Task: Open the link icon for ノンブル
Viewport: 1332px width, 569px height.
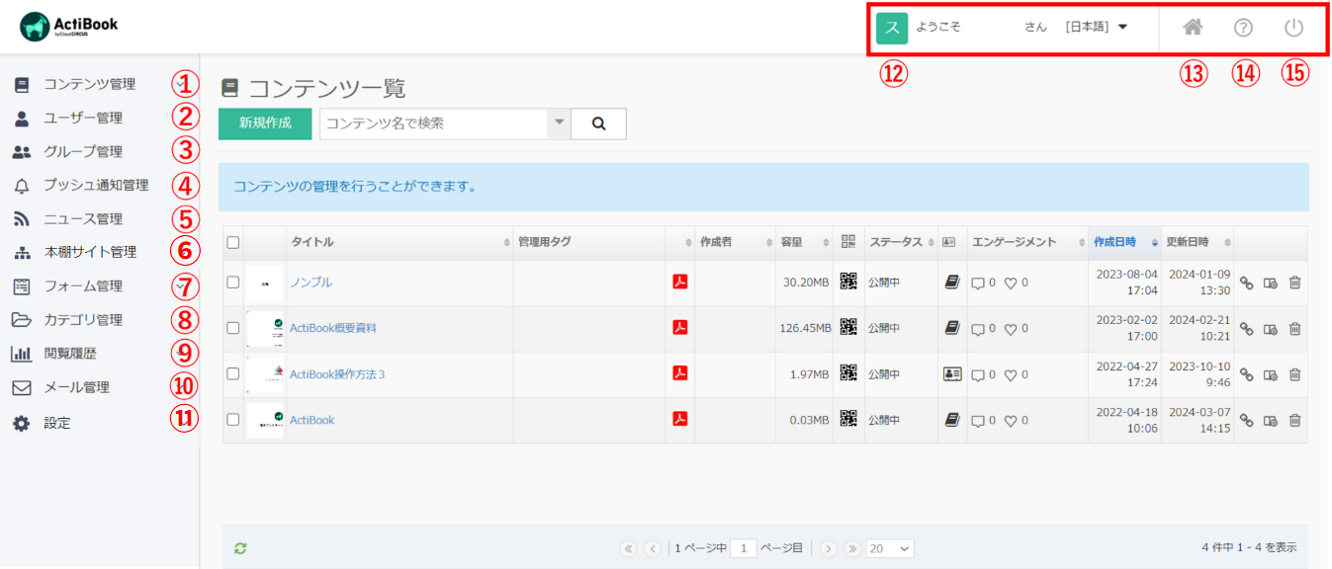Action: (x=1247, y=283)
